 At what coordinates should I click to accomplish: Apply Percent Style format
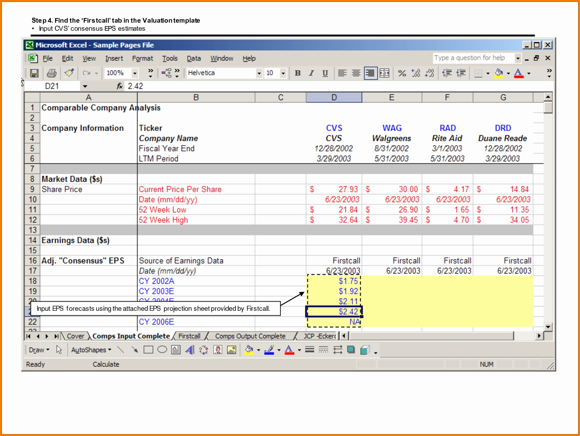402,73
